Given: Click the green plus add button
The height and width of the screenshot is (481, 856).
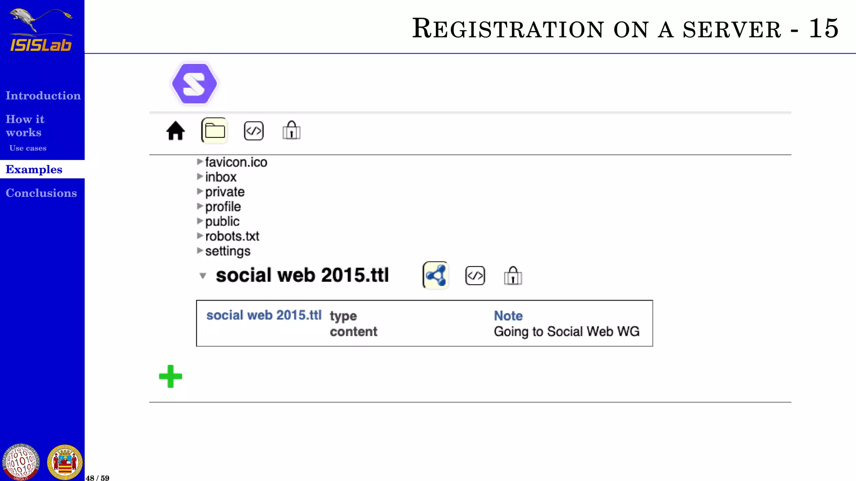Looking at the screenshot, I should [171, 376].
